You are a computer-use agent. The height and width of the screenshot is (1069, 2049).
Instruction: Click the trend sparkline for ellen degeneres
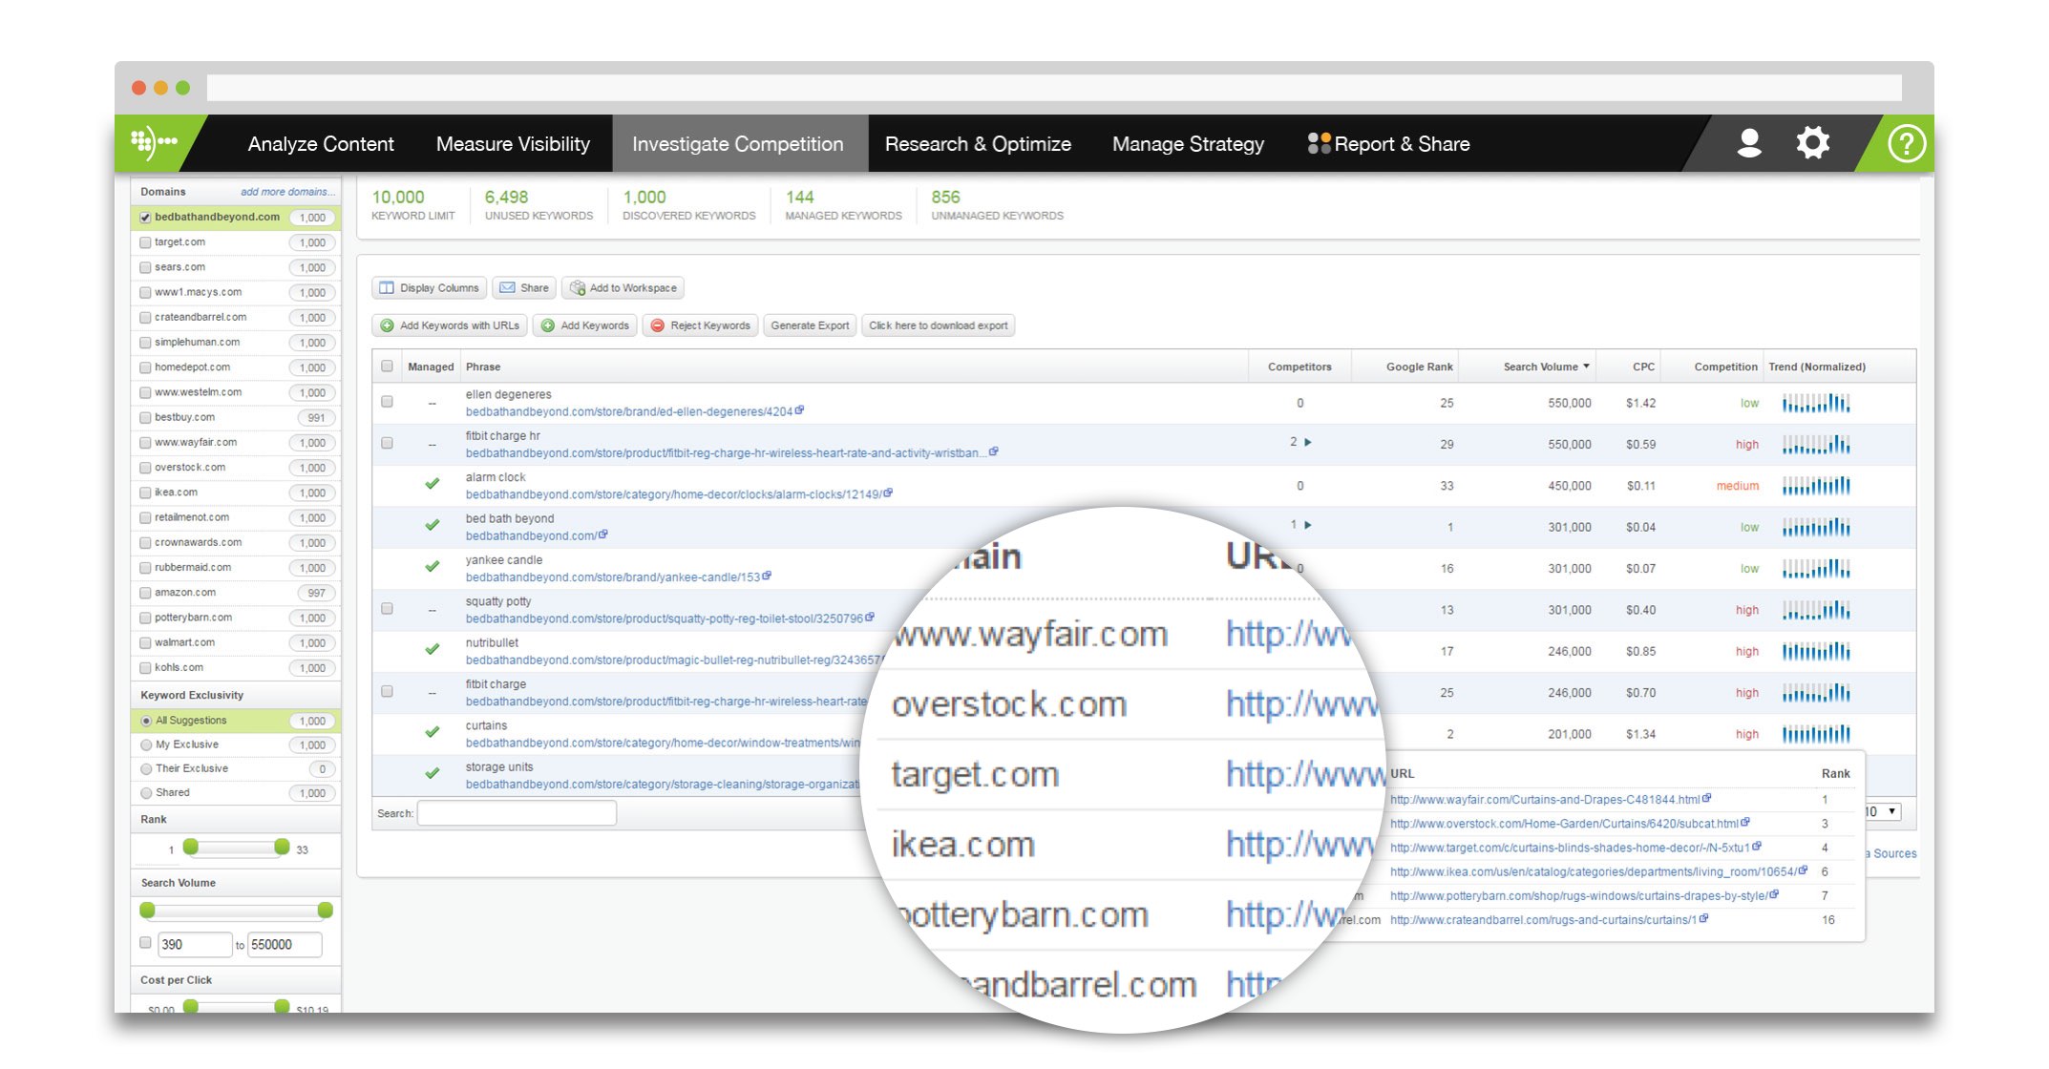coord(1816,403)
